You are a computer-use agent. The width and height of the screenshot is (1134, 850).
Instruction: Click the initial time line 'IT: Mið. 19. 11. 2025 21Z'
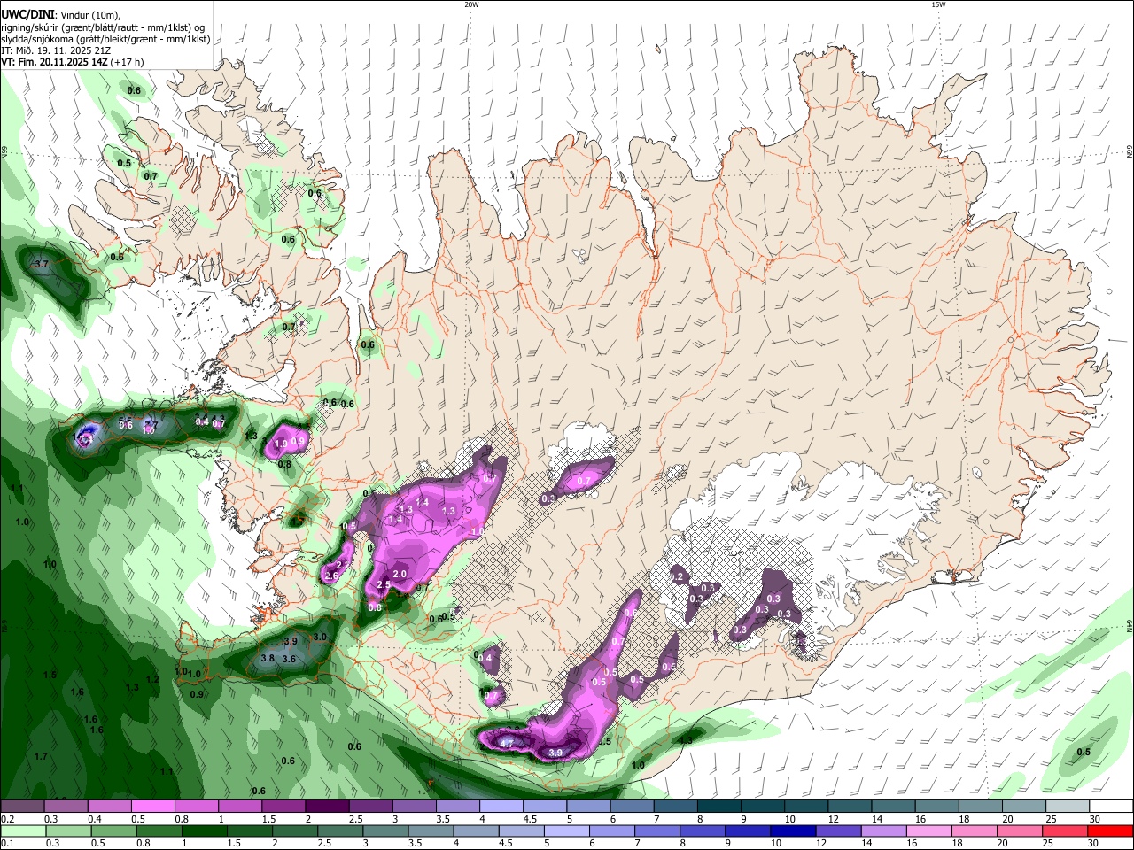[58, 50]
